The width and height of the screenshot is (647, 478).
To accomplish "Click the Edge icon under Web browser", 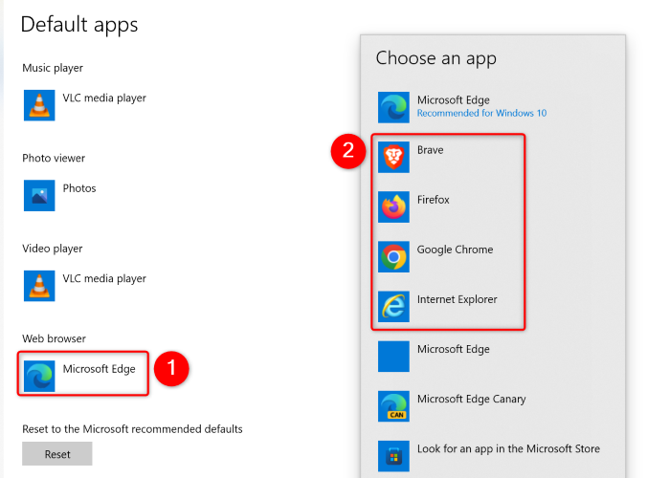I will point(39,375).
